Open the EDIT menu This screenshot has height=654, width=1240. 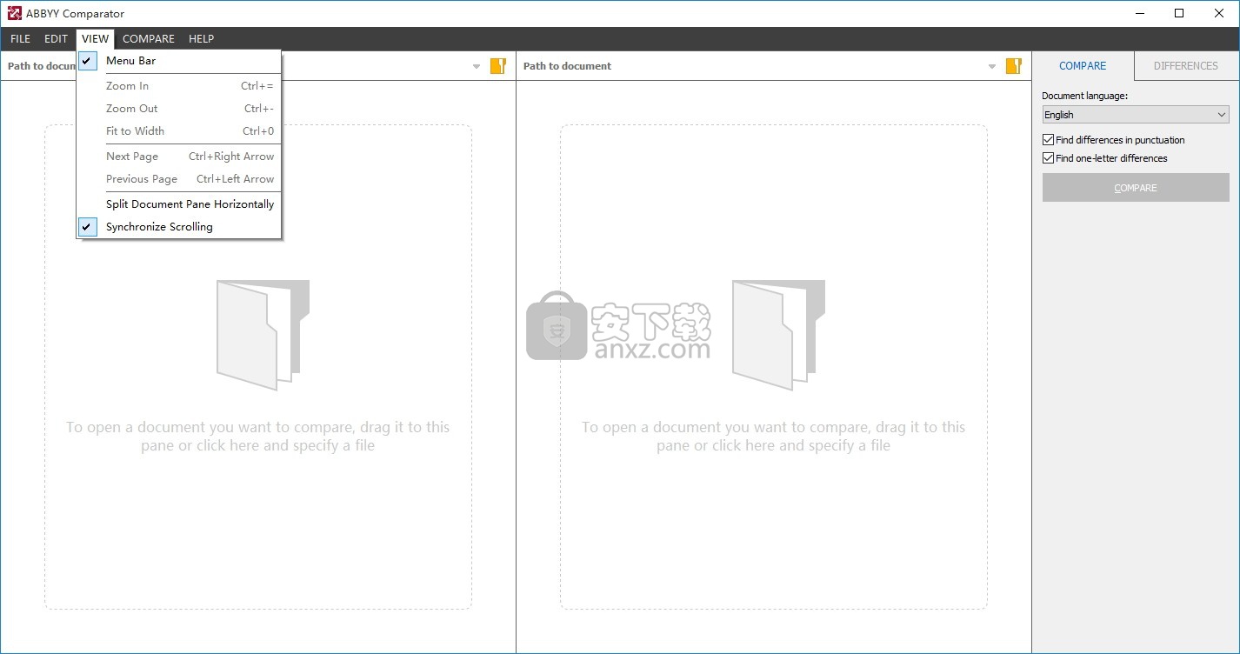point(56,39)
